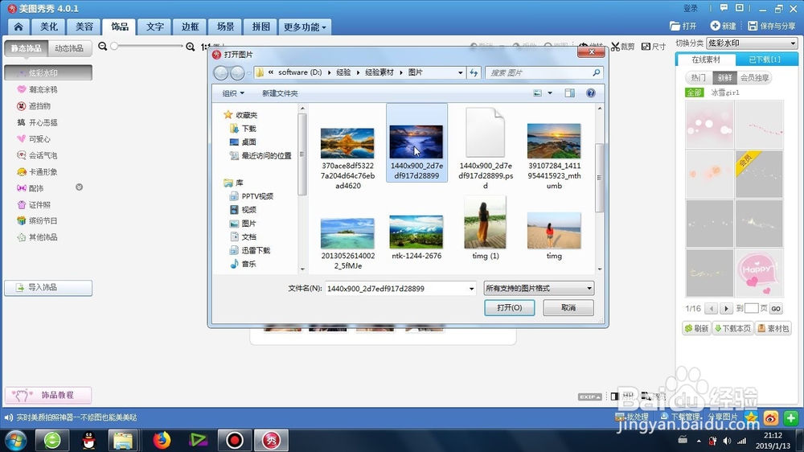Switch to the beautify tab
The image size is (804, 452).
click(x=49, y=27)
